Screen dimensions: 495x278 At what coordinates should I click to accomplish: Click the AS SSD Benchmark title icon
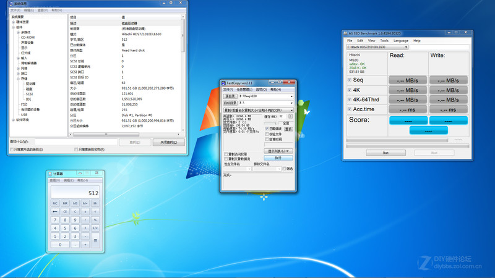[346, 33]
